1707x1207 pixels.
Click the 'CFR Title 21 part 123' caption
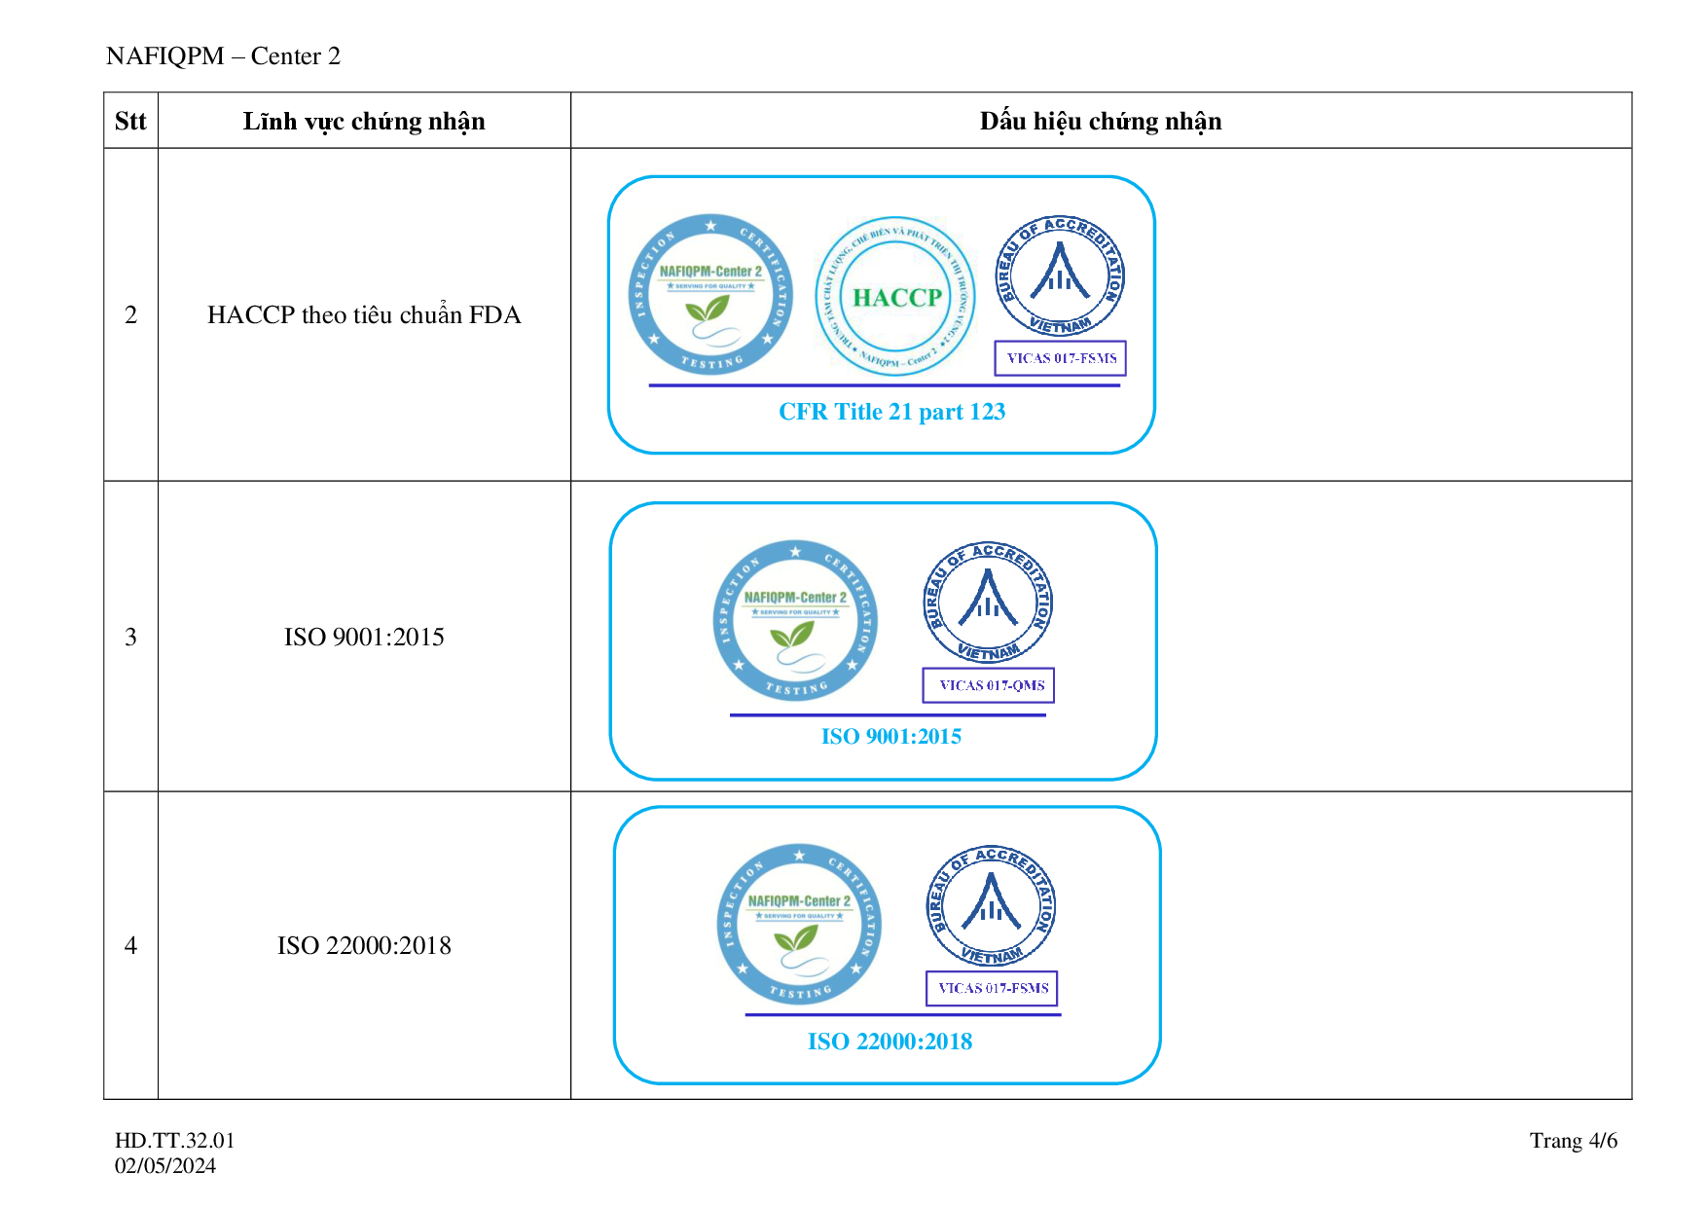(892, 412)
